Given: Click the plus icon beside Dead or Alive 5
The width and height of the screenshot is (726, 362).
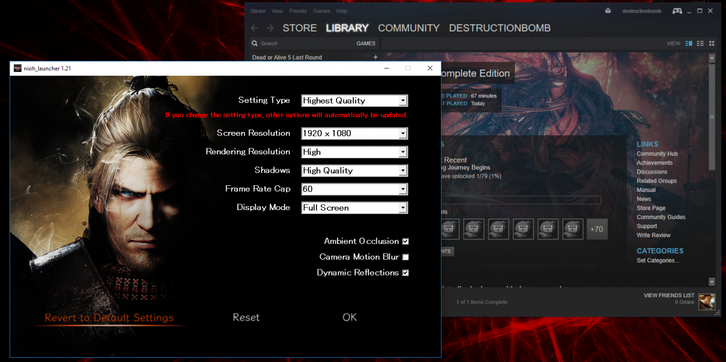Looking at the screenshot, I should (375, 58).
